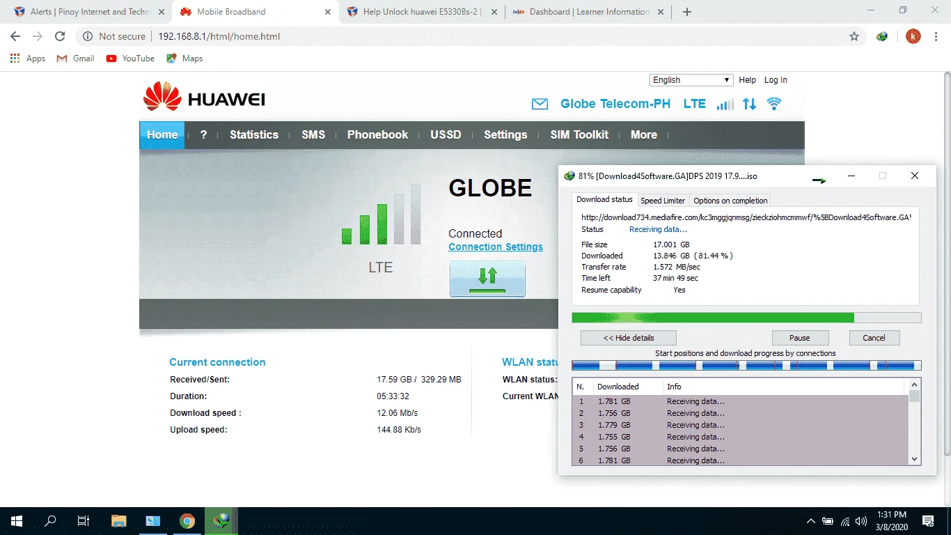Click the taskbar search icon
This screenshot has height=535, width=951.
click(50, 520)
